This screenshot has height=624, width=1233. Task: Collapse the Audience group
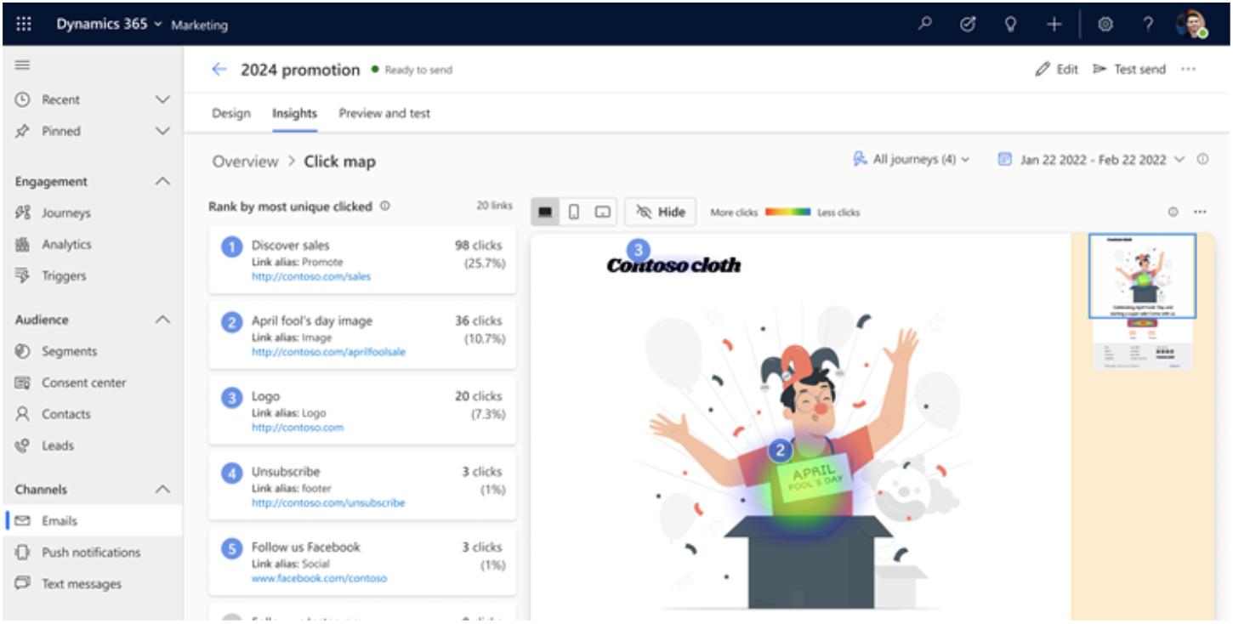[x=163, y=320]
